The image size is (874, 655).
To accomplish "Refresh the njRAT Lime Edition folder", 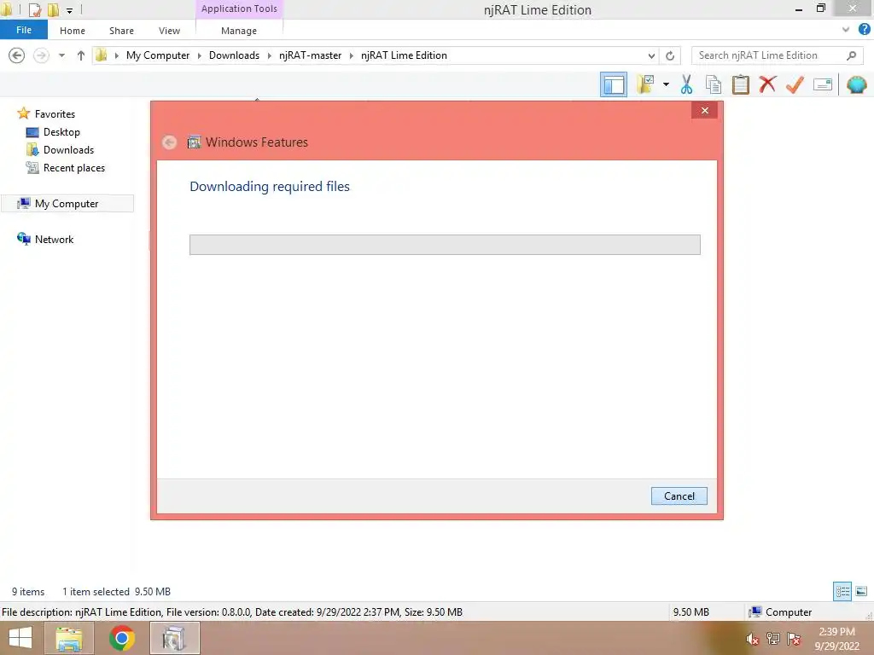I will click(670, 55).
